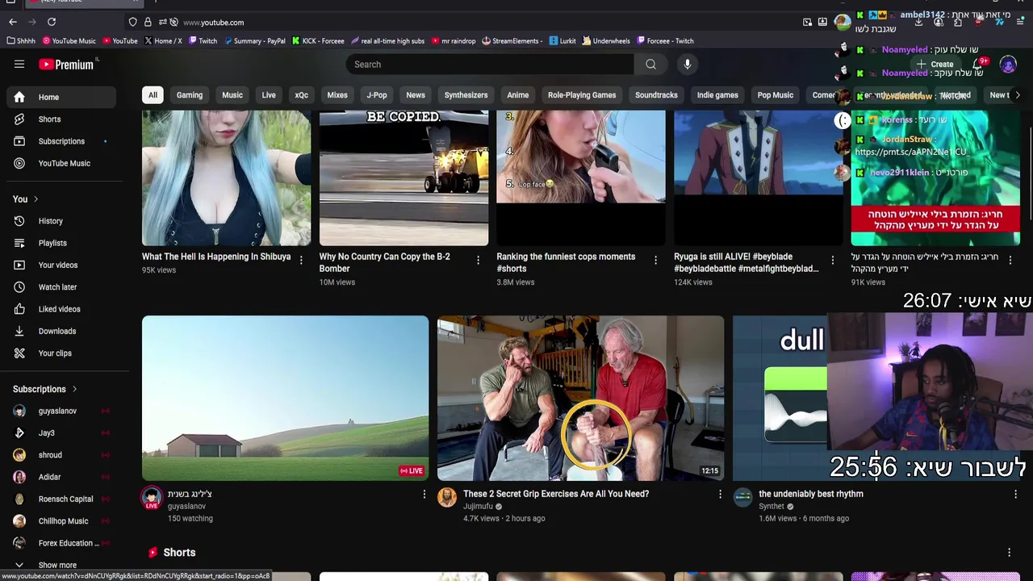The image size is (1033, 581).
Task: Open guyaslanov live stream thumbnail
Action: (x=285, y=398)
